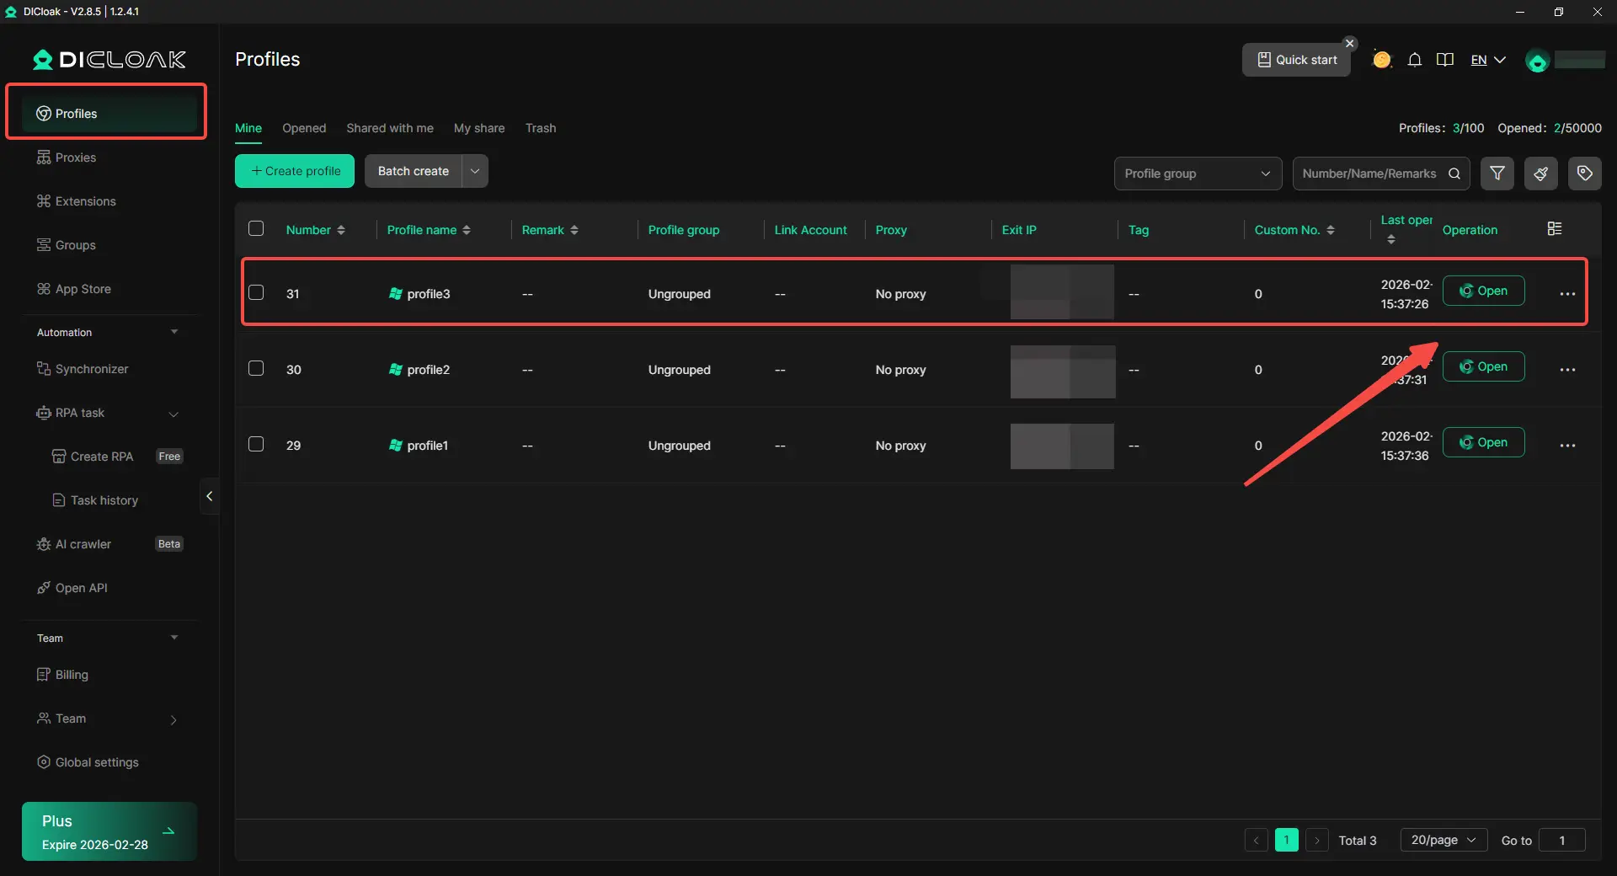Click the Create profile button
The height and width of the screenshot is (876, 1617).
[x=295, y=171]
